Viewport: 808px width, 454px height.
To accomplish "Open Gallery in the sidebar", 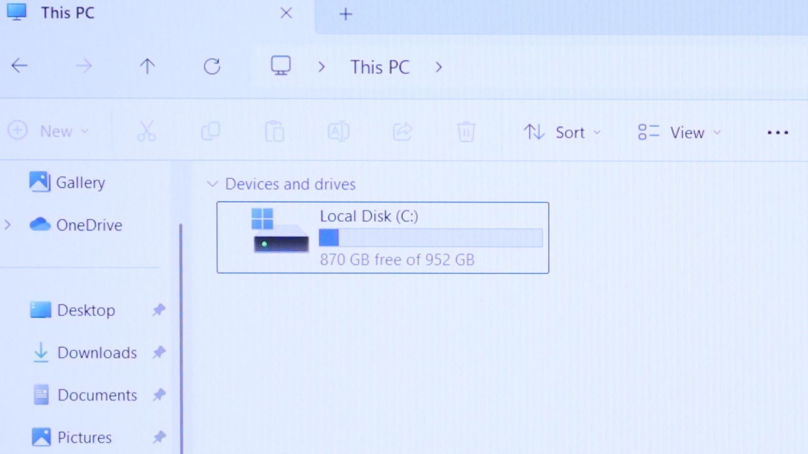I will coord(67,182).
